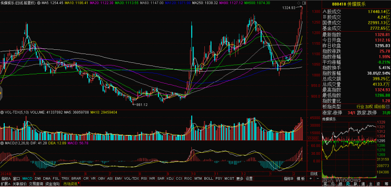Open the 设置 indicator settings
The height and width of the screenshot is (187, 391).
249,178
